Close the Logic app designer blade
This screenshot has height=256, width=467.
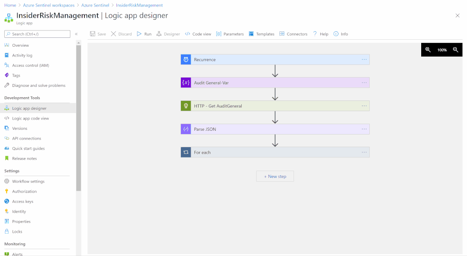[x=458, y=15]
